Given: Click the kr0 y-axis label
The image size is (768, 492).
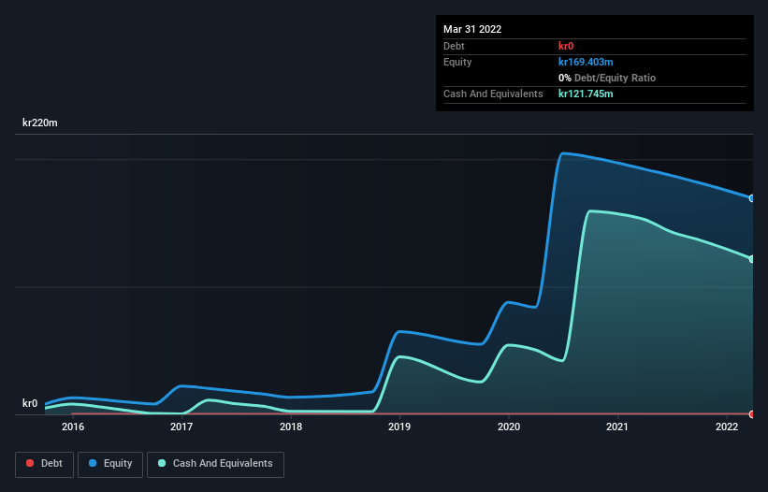Looking at the screenshot, I should (30, 403).
